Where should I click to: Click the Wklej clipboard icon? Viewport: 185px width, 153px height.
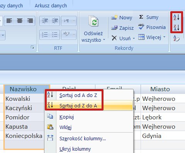point(50,127)
